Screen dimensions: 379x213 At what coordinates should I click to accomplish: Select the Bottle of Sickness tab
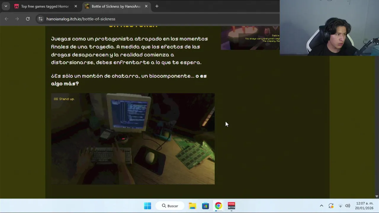tap(116, 6)
